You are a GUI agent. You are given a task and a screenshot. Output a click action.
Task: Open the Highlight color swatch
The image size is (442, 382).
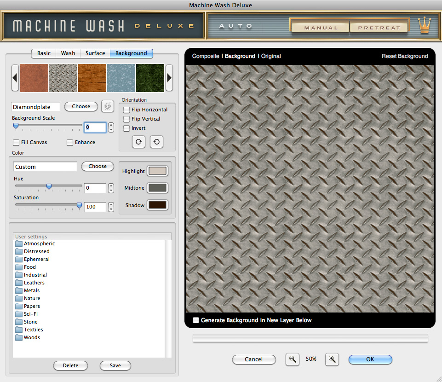tap(158, 171)
